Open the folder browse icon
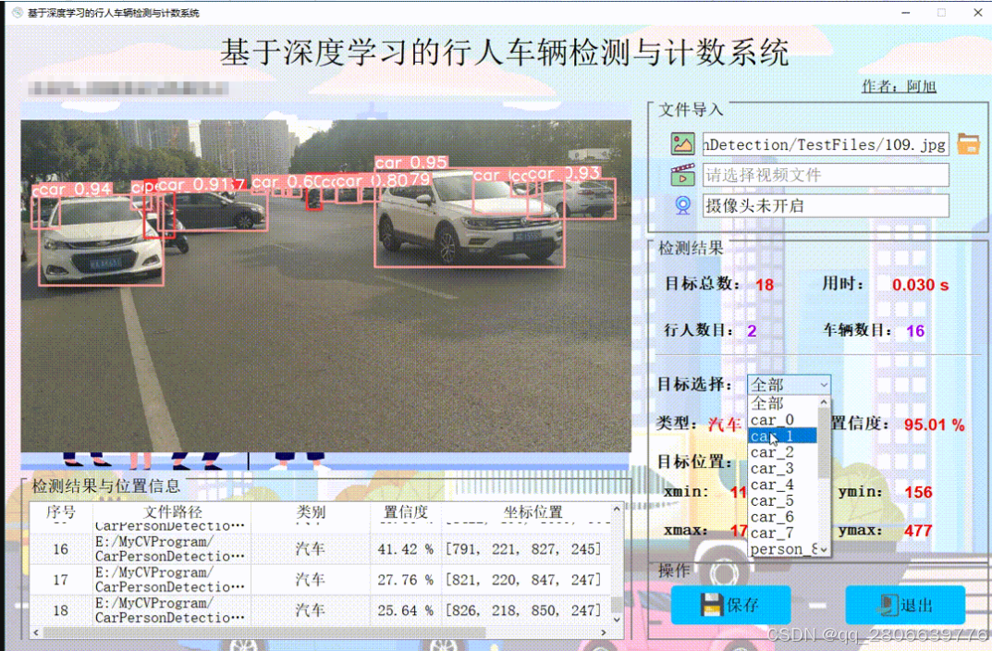Viewport: 992px width, 651px height. point(969,144)
